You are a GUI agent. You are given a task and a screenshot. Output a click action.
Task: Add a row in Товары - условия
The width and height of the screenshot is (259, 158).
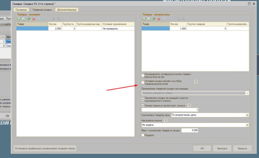(19, 19)
